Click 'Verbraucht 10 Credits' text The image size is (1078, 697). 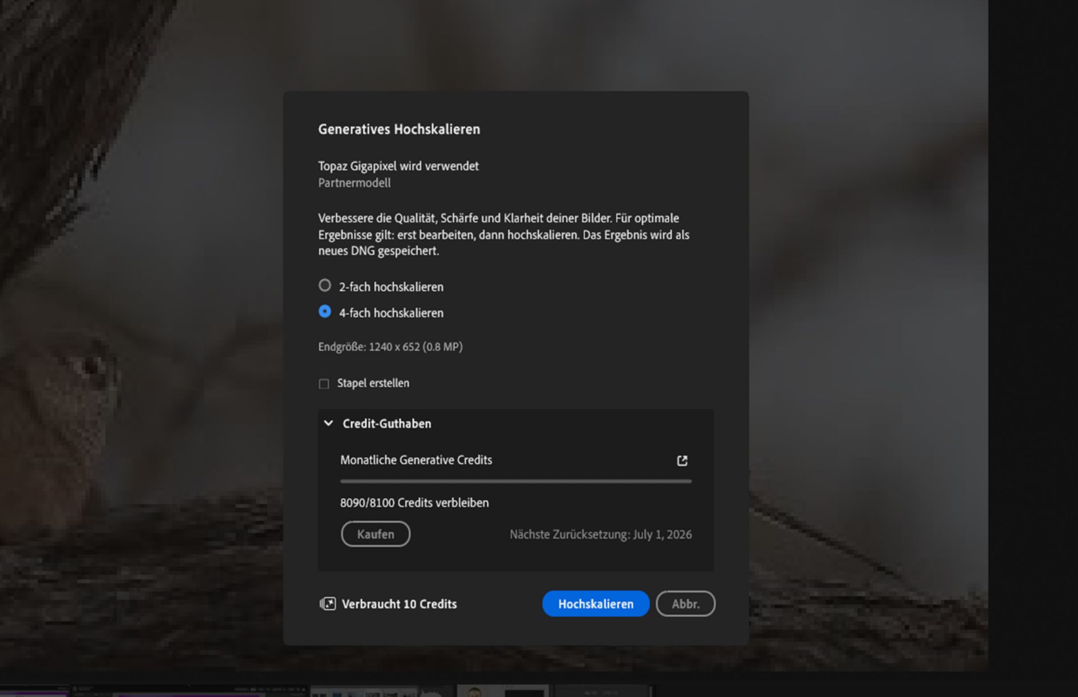coord(399,604)
